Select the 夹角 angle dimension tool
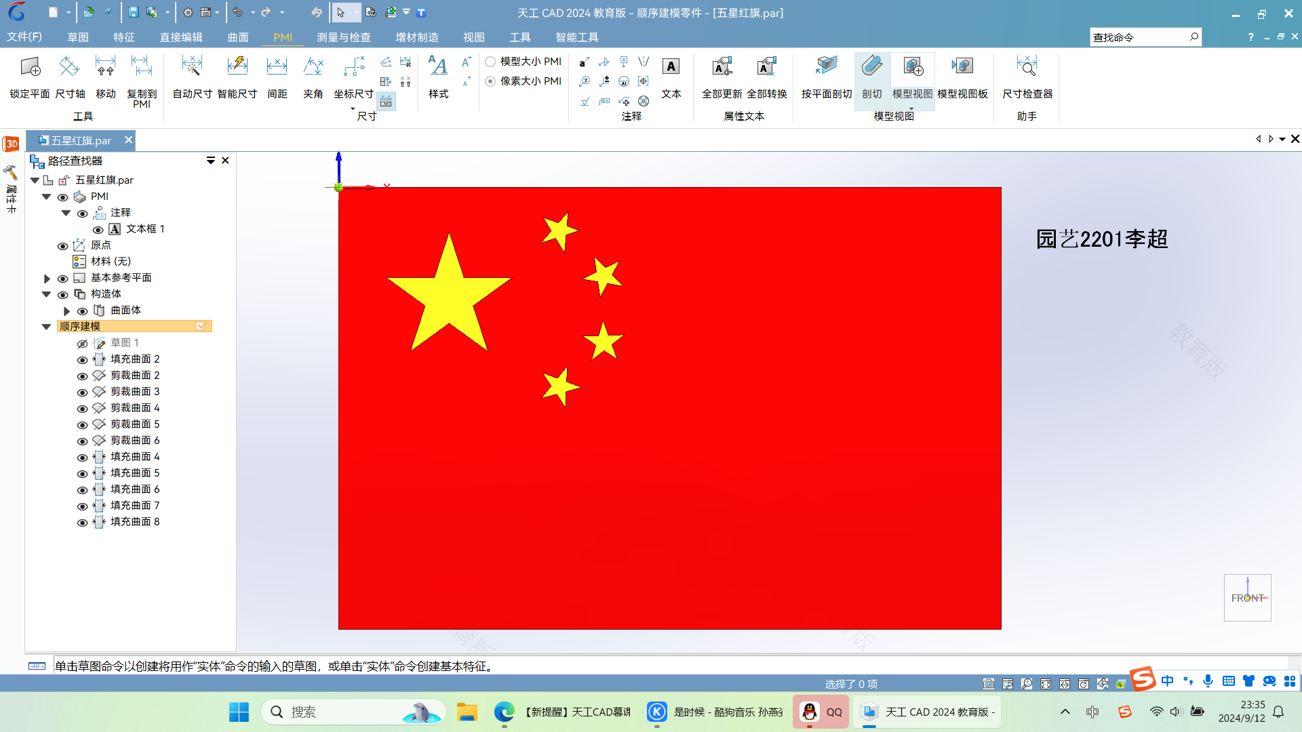 pyautogui.click(x=313, y=77)
